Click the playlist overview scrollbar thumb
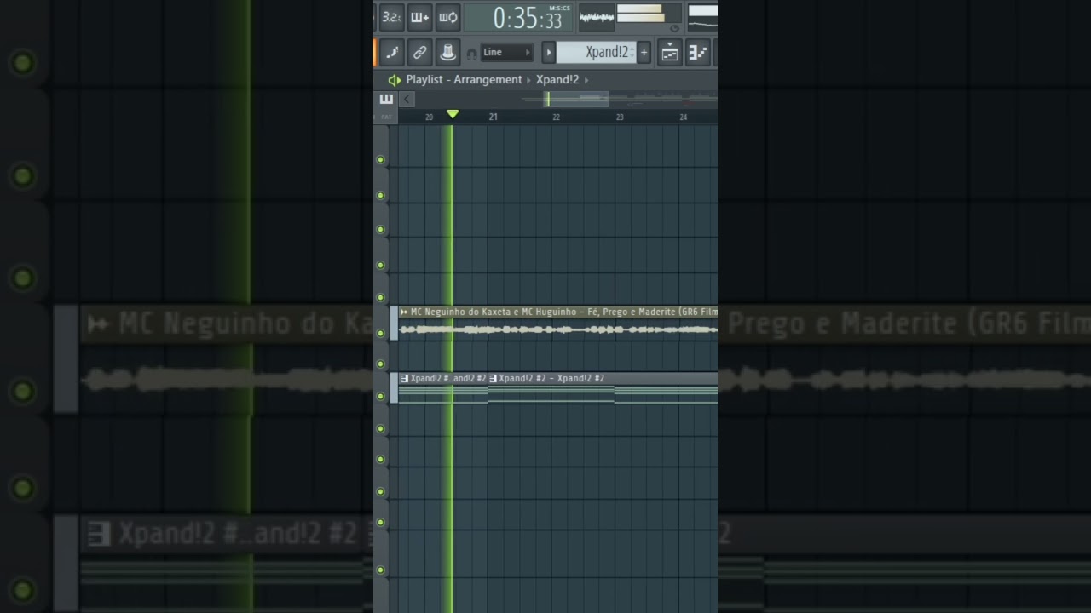This screenshot has height=613, width=1091. click(x=577, y=99)
